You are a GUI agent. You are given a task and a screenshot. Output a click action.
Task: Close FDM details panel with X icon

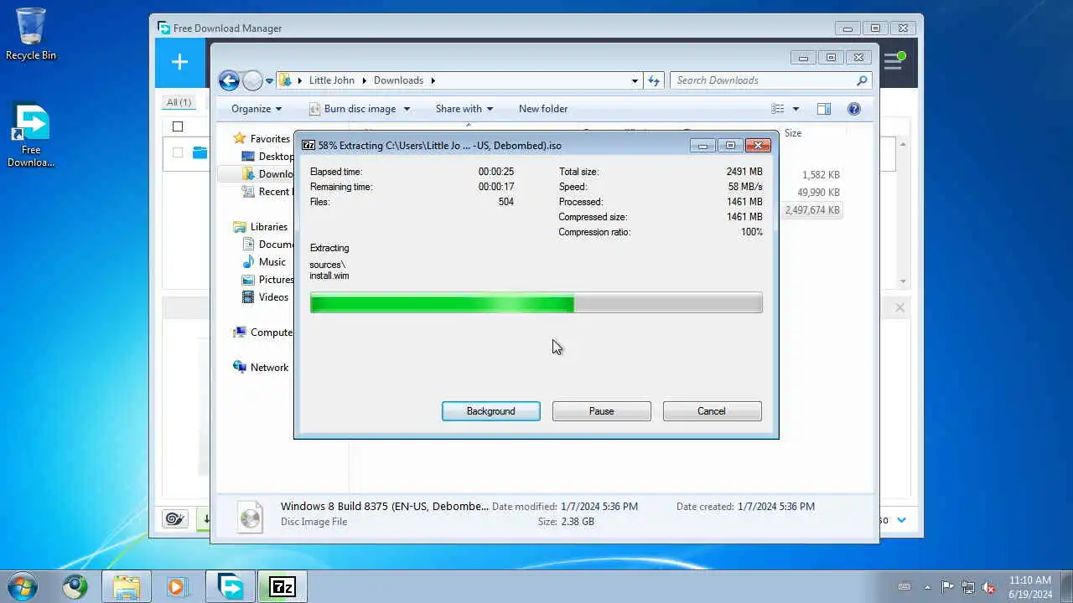(899, 307)
